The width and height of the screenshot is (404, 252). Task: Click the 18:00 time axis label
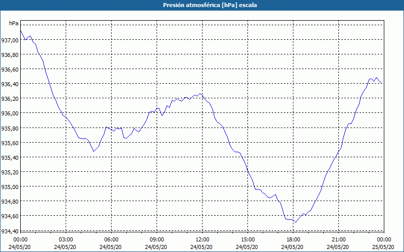[293, 240]
